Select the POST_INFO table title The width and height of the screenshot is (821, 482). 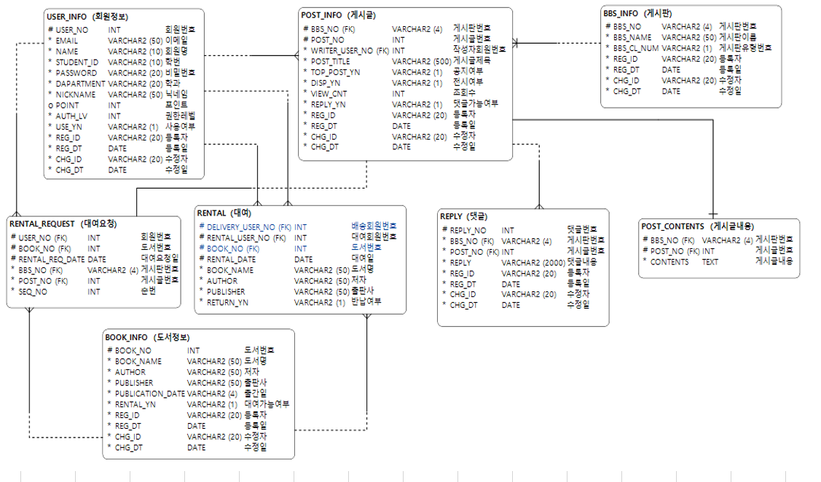tap(338, 15)
